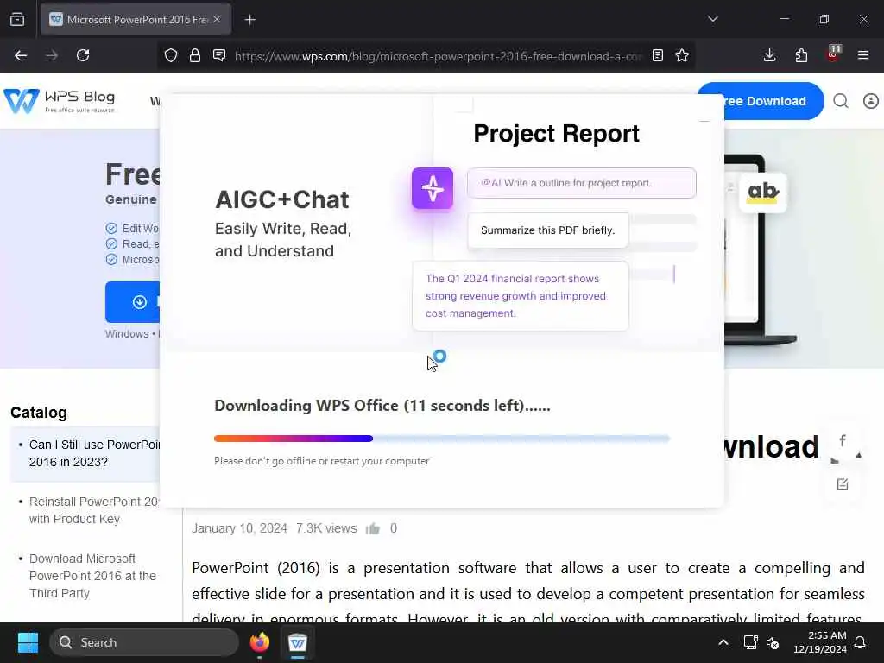
Task: Reload the current page
Action: [83, 55]
